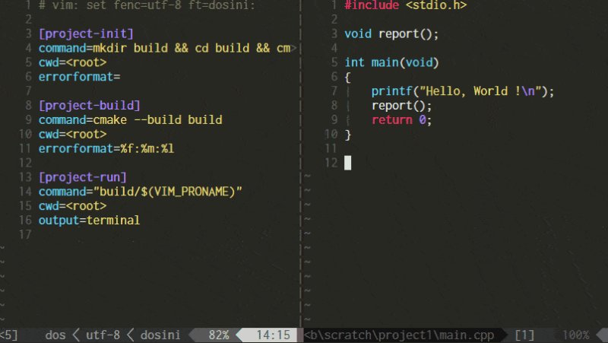Click the [project-init] section header

86,33
